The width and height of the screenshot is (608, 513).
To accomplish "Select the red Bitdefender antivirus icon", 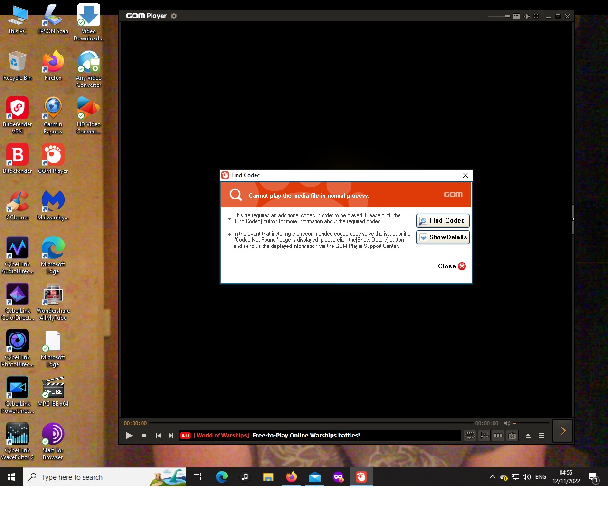I will pos(18,159).
